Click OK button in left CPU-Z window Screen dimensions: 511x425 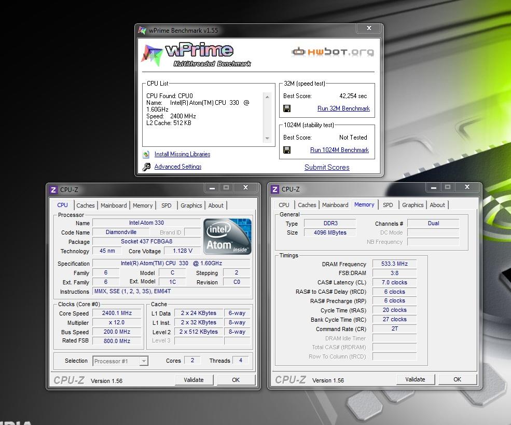click(x=236, y=380)
